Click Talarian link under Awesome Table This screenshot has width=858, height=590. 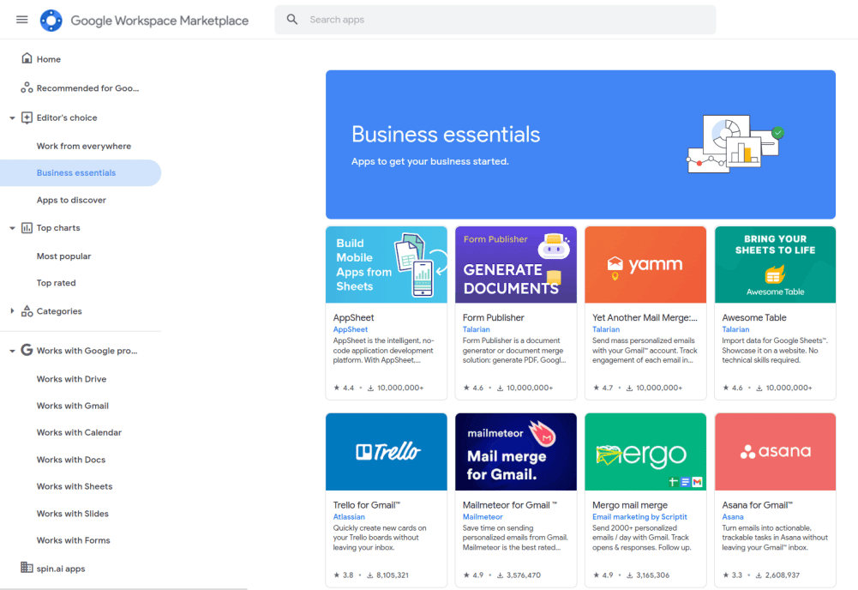(735, 329)
